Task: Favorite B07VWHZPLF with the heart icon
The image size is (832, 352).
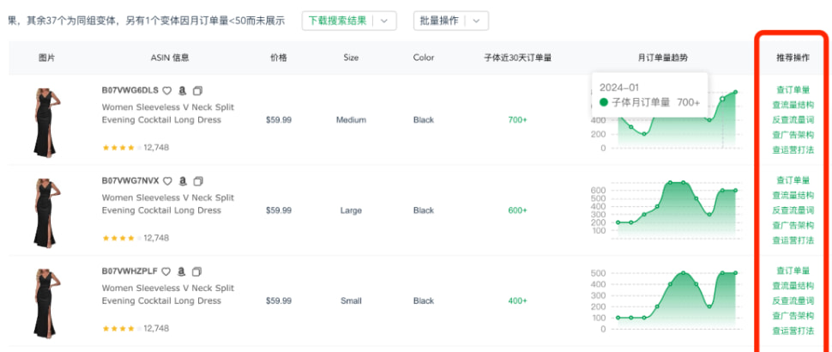Action: click(166, 272)
